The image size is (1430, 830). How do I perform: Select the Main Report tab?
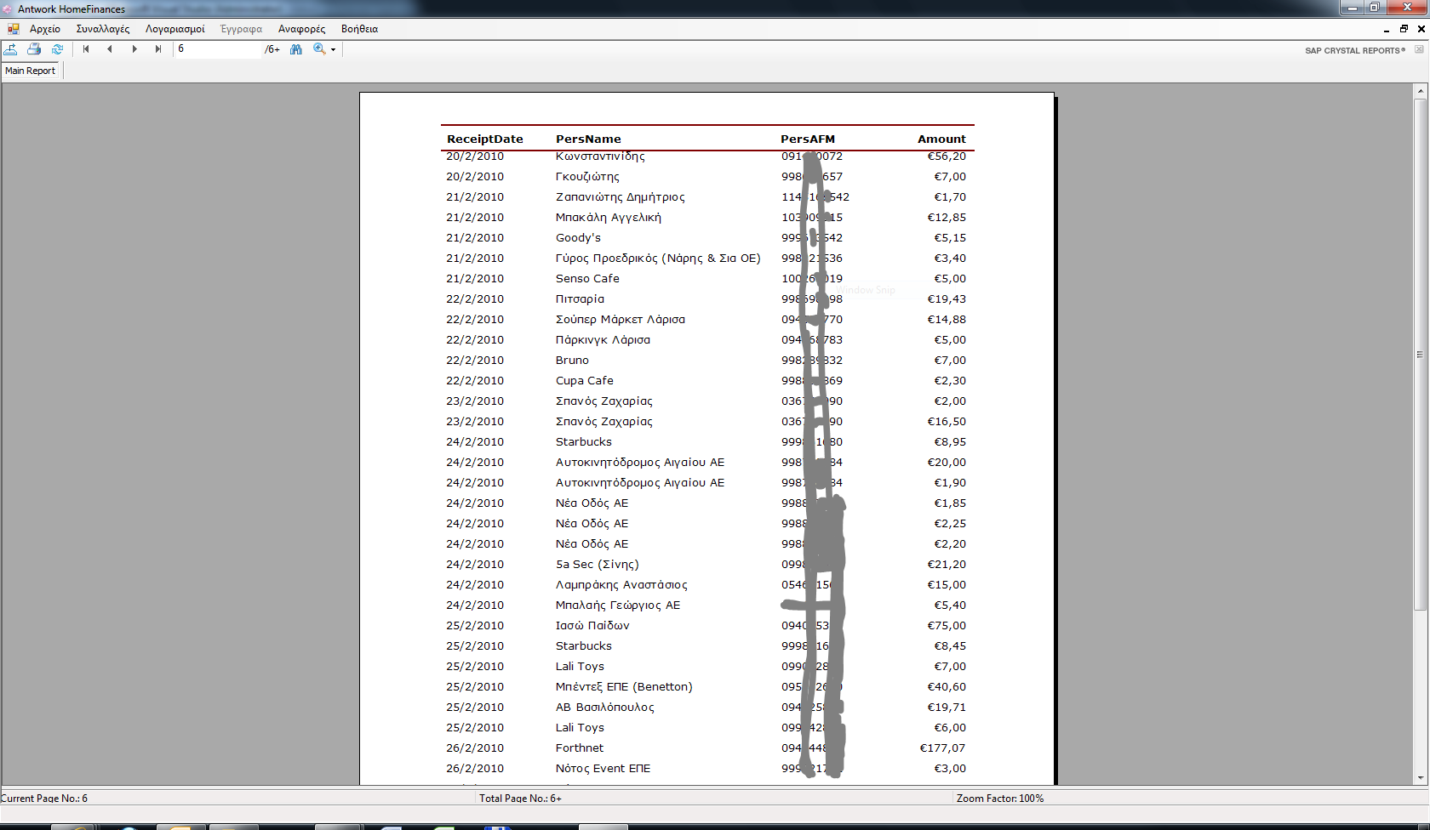[x=31, y=71]
